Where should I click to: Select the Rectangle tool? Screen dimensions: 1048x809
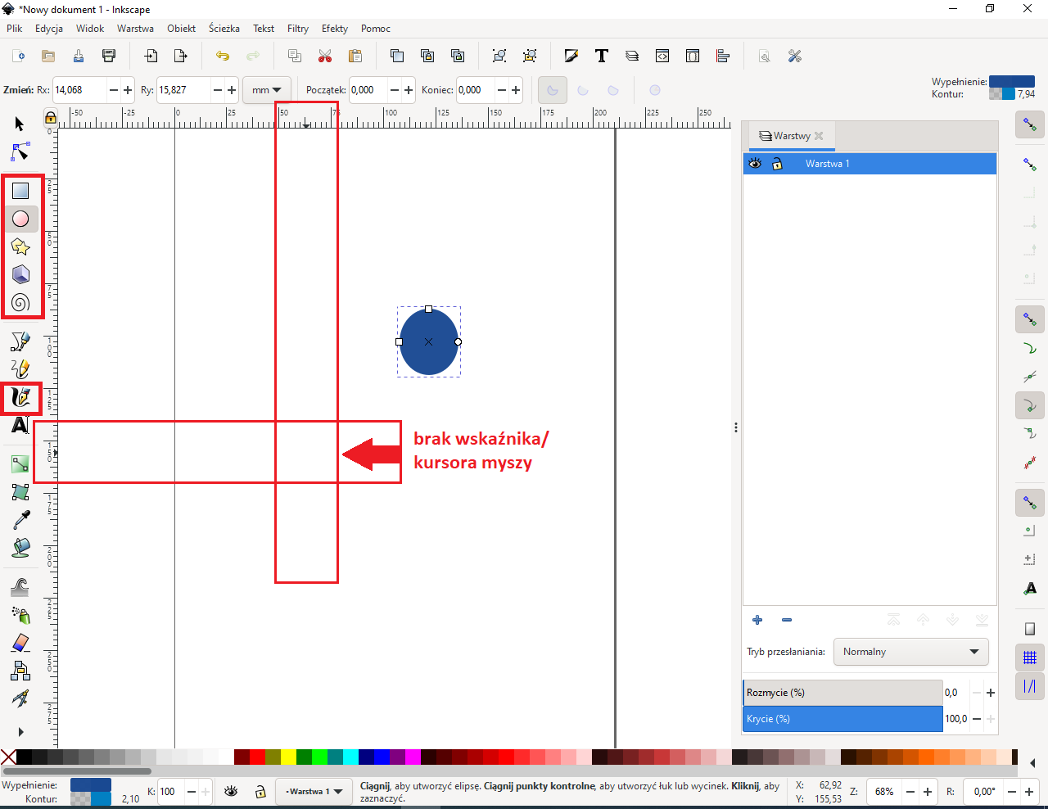(20, 191)
